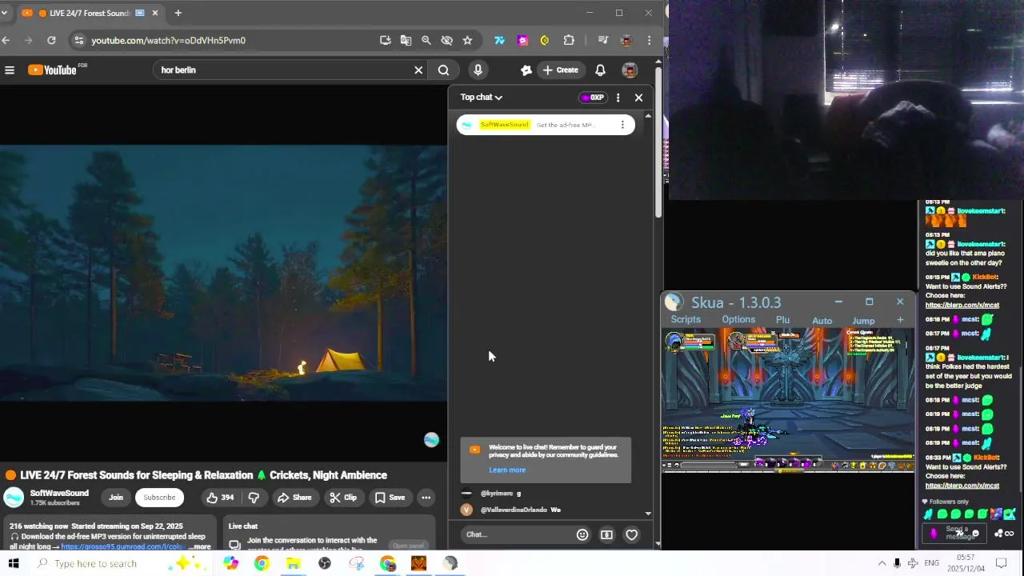The height and width of the screenshot is (576, 1024).
Task: Click the Share button
Action: point(294,498)
